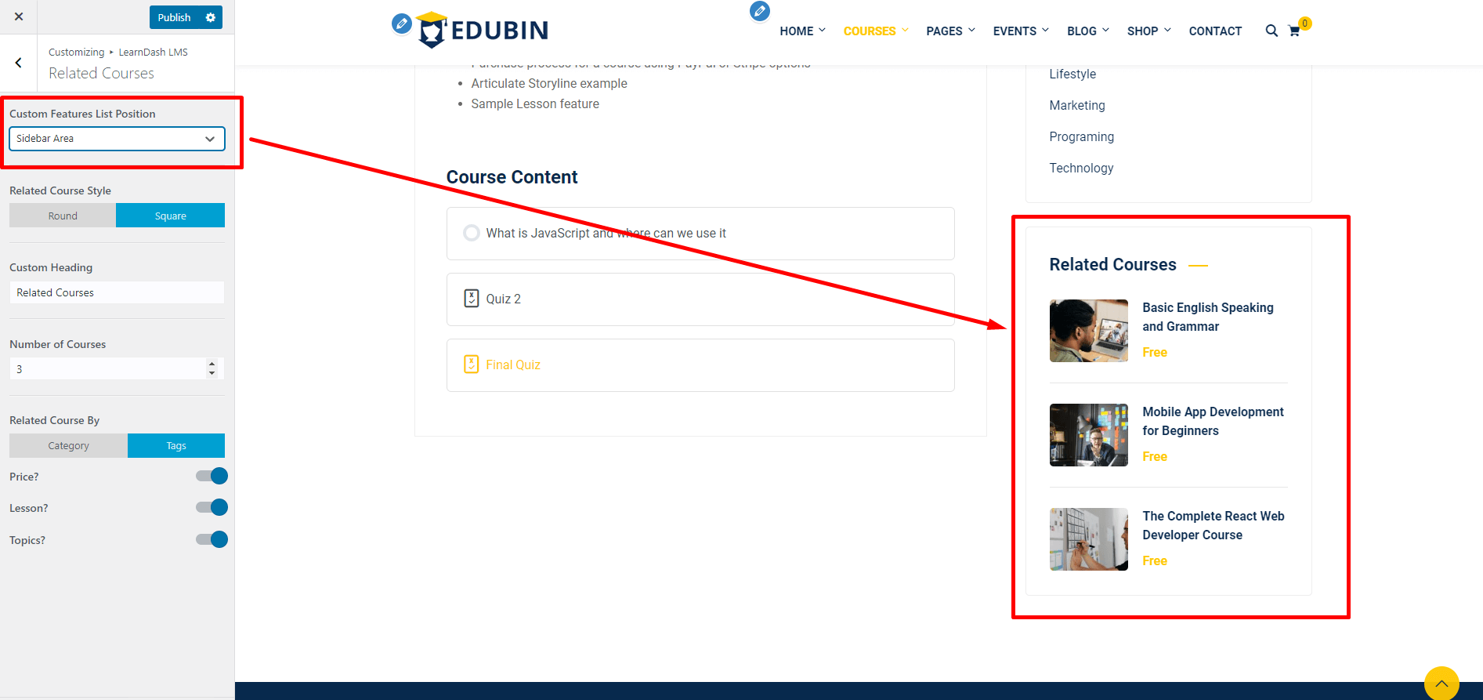
Task: Turn off the Topics? switch
Action: tap(212, 539)
